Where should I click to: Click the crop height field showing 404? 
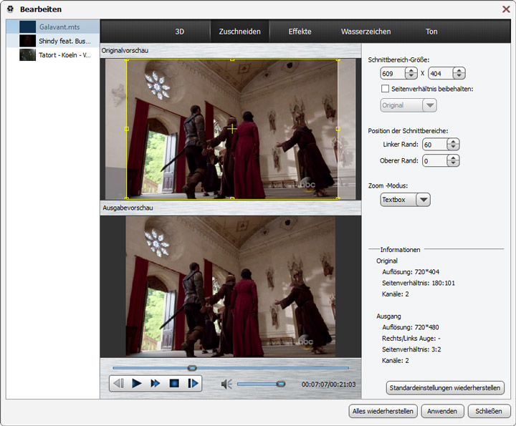pos(441,74)
